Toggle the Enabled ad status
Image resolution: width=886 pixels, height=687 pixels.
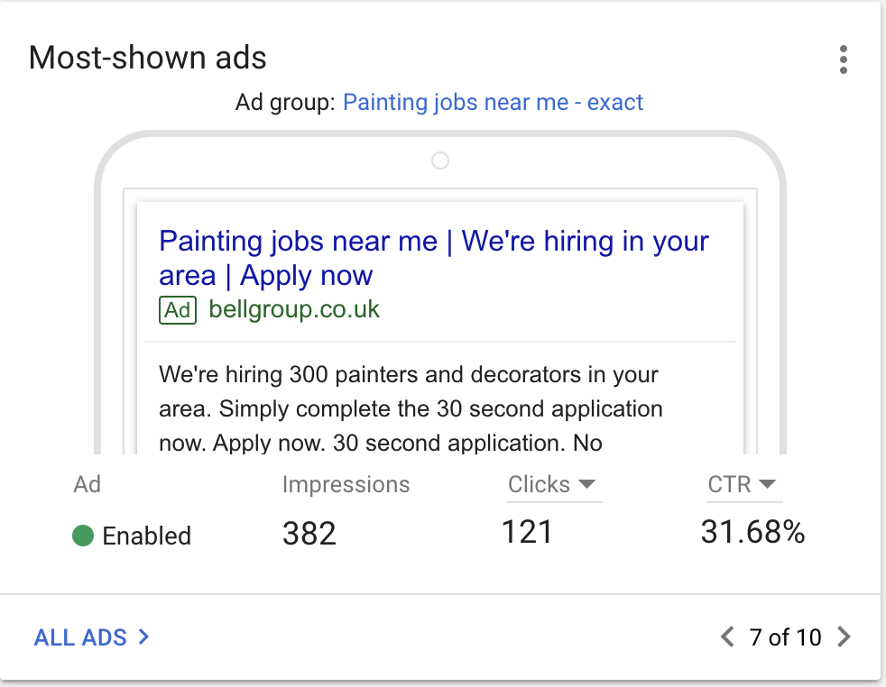(130, 536)
